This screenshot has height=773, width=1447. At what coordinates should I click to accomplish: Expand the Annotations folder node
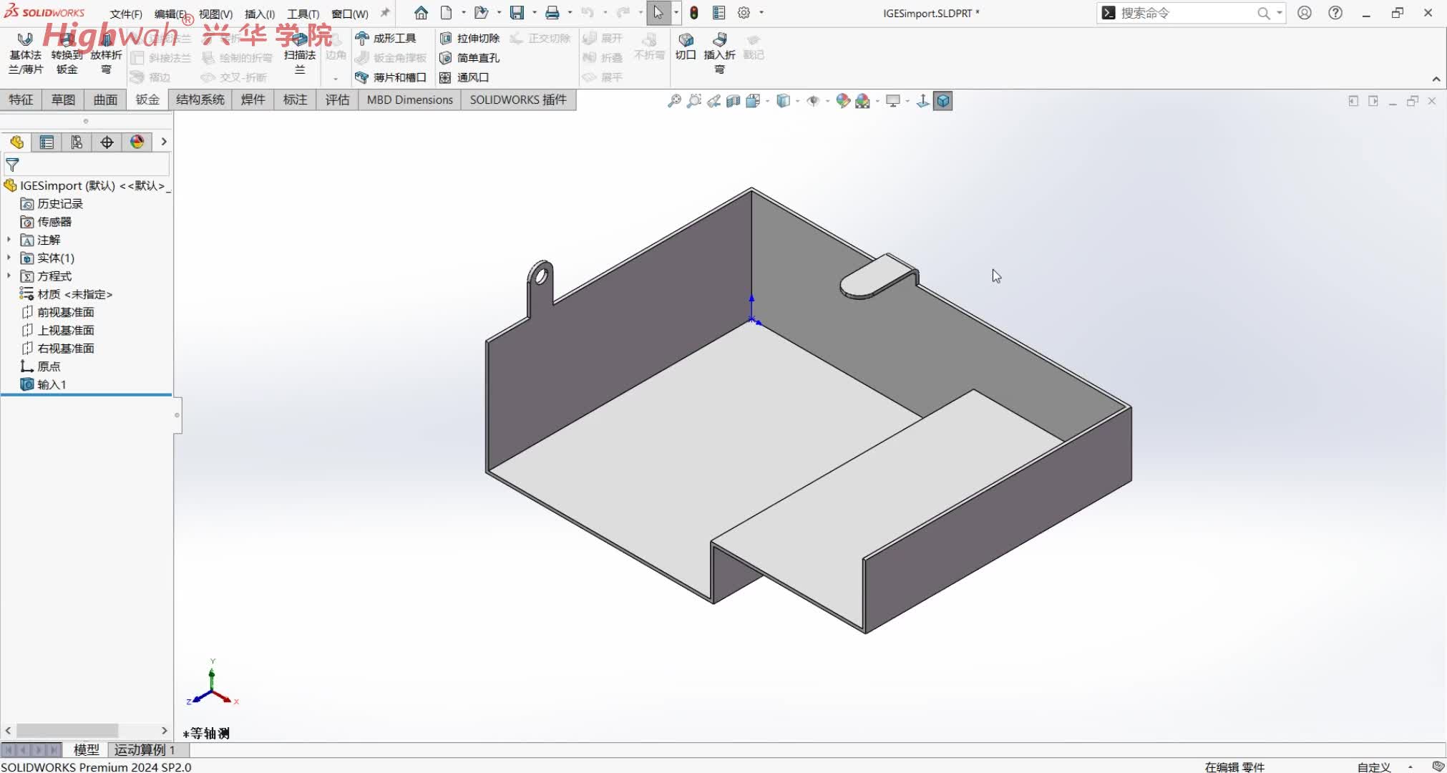coord(9,240)
